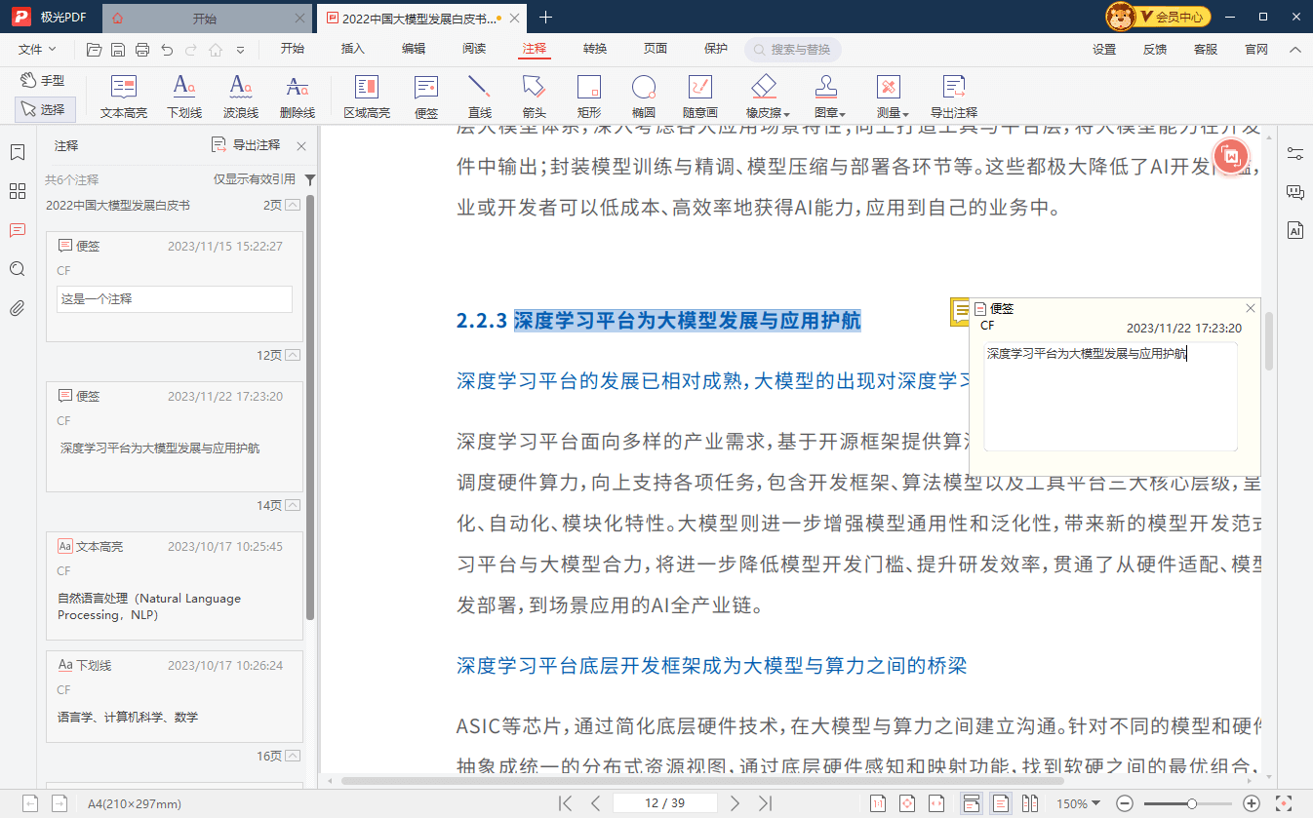
Task: Open the search panel in left sidebar
Action: click(x=17, y=269)
